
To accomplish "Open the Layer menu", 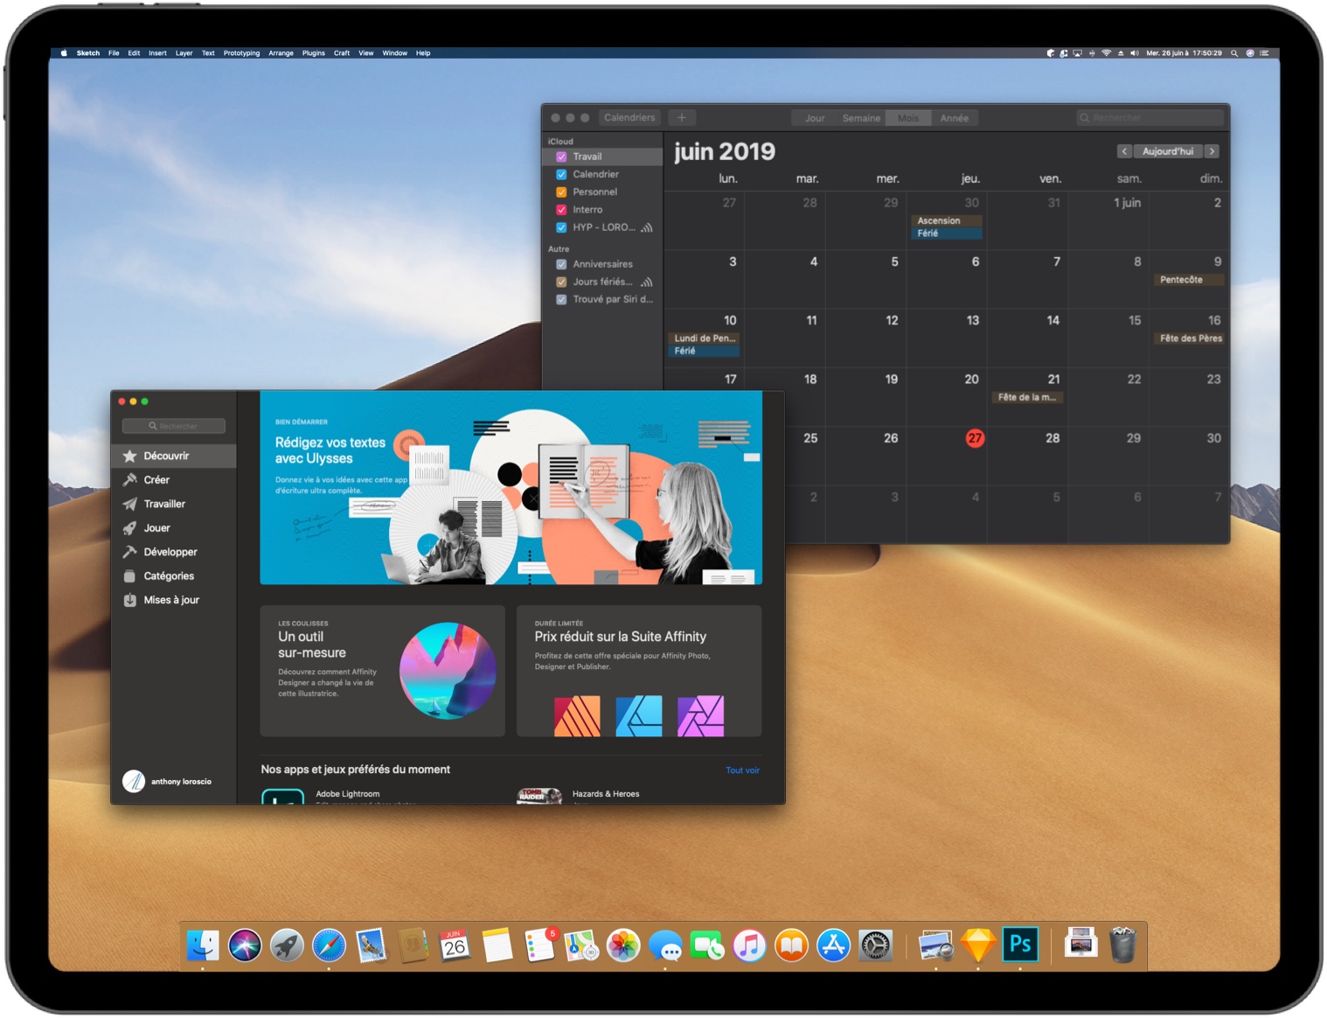I will pyautogui.click(x=184, y=53).
